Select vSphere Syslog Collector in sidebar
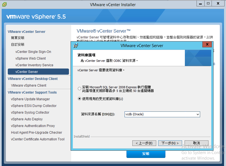This screenshot has height=166, width=226. pyautogui.click(x=30, y=113)
